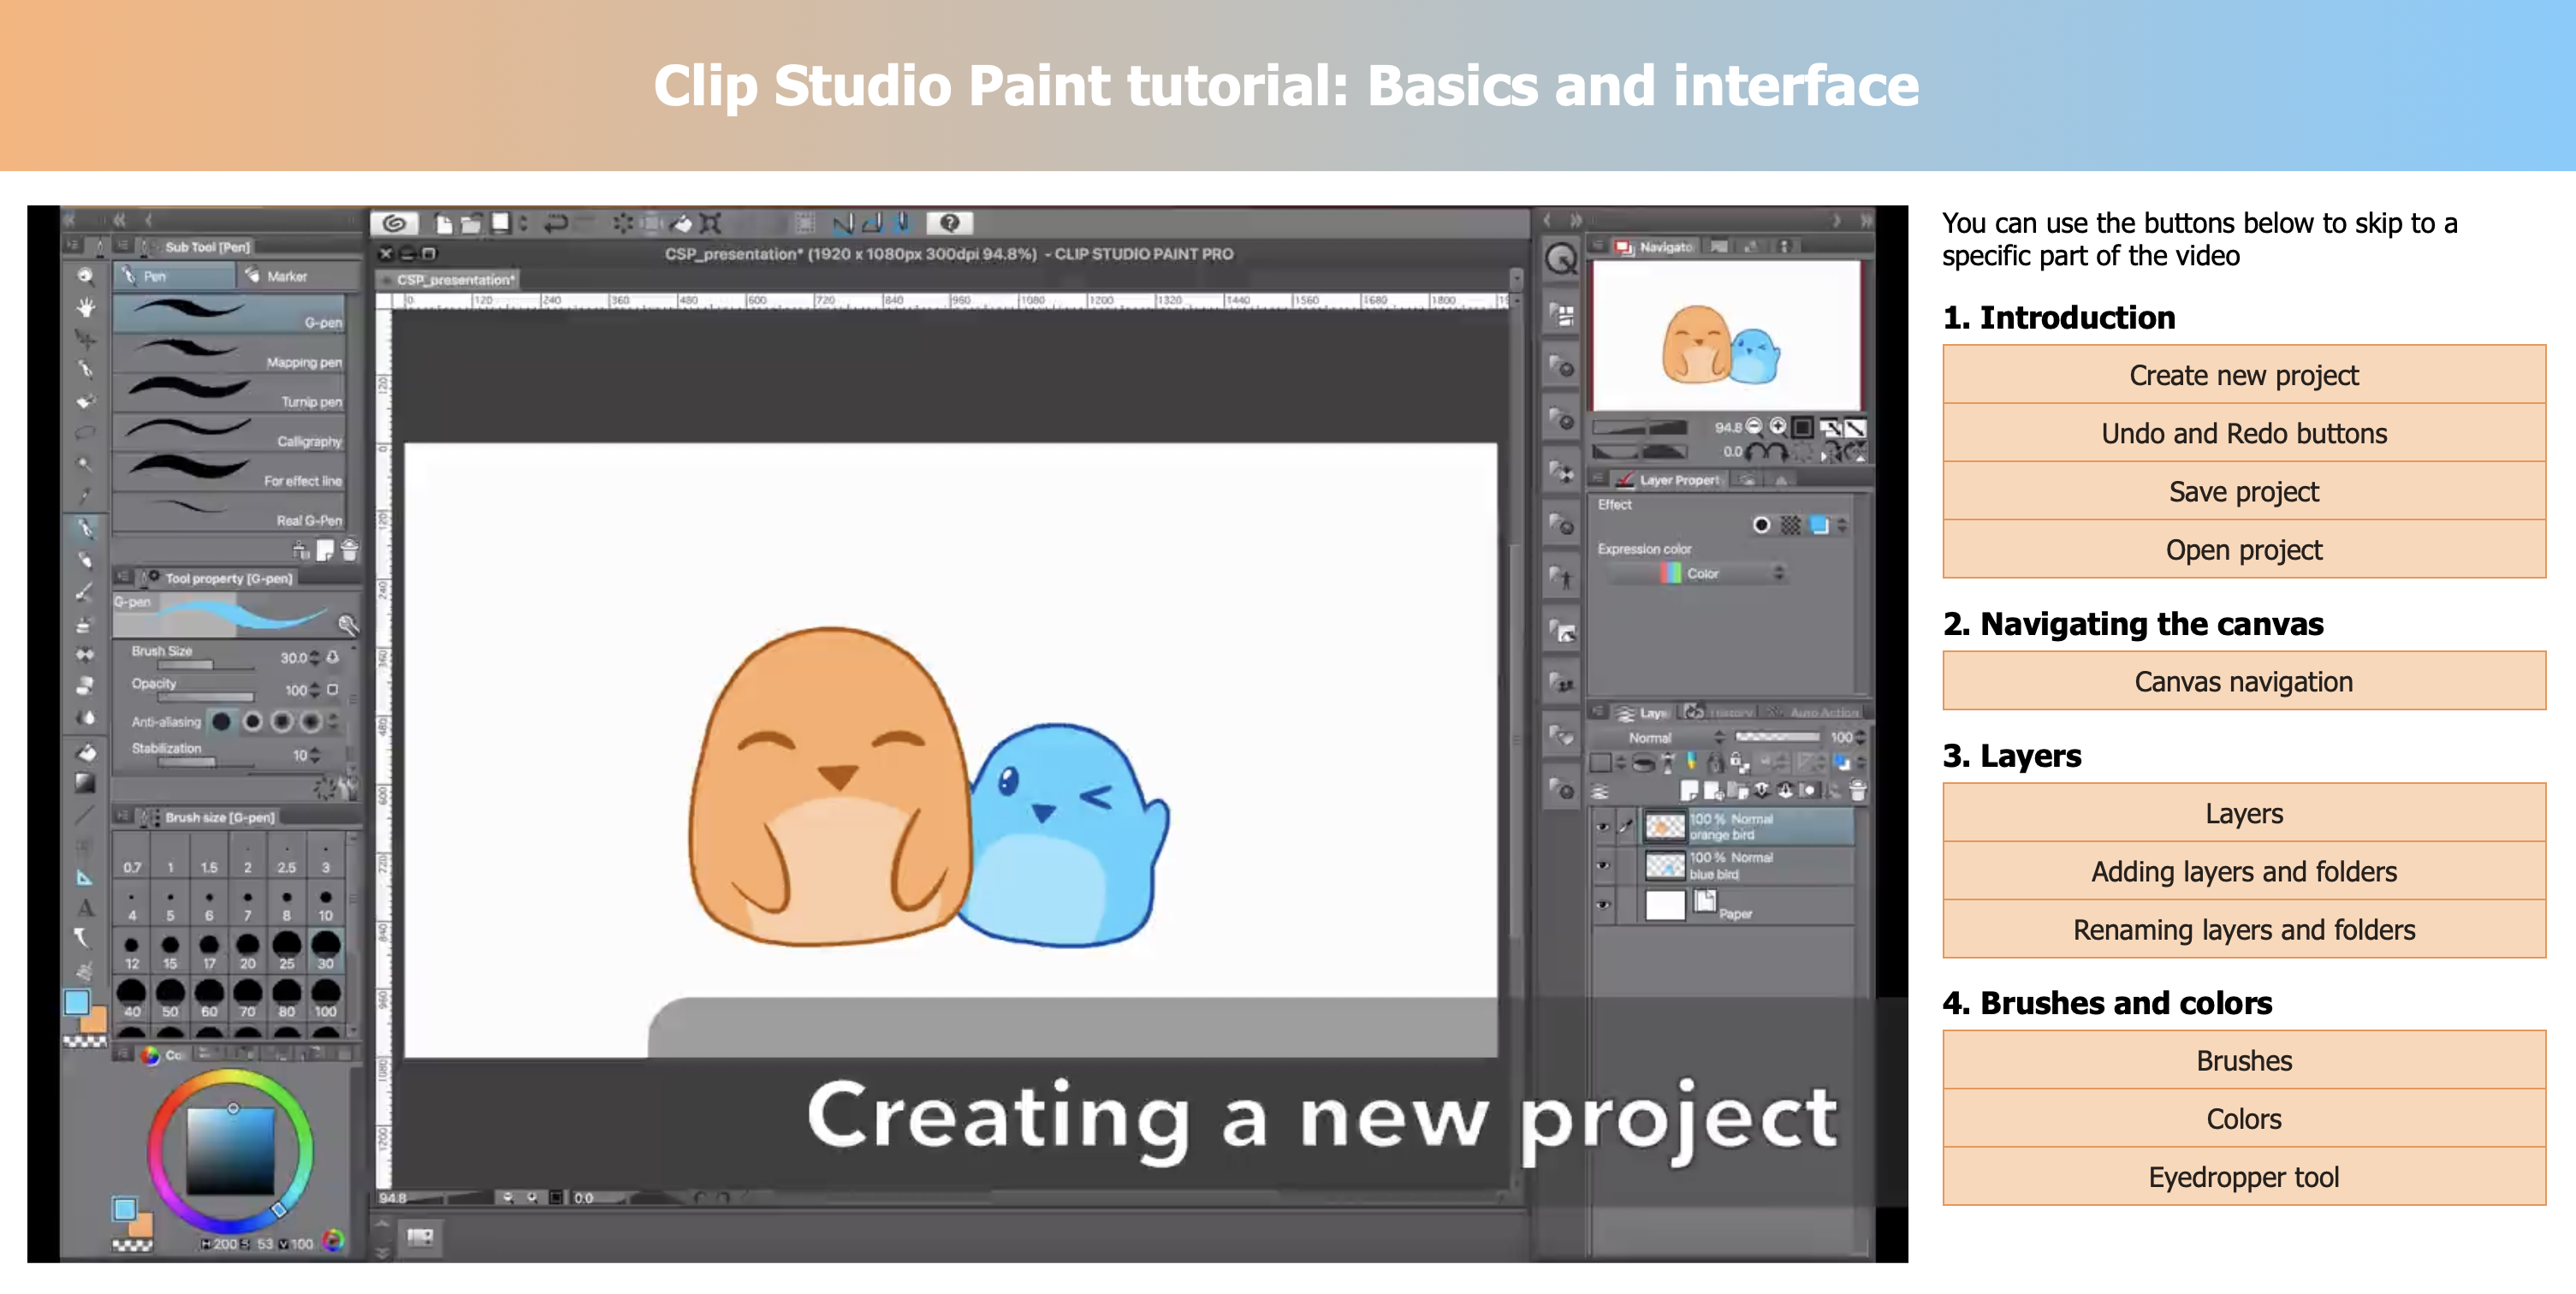
Task: Toggle Paper layer visibility eye
Action: click(1604, 905)
